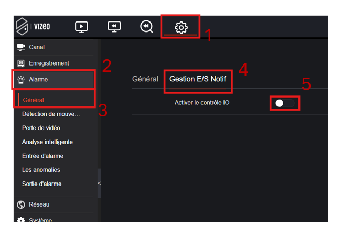342x237 pixels.
Task: Select Détection de mouvement in sidebar
Action: 51,114
